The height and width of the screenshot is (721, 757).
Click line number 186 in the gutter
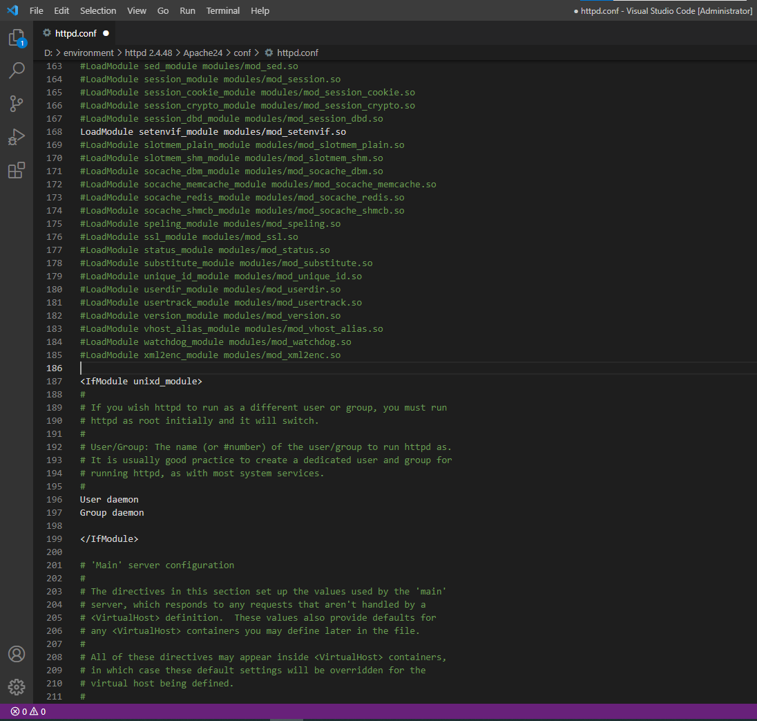point(54,368)
